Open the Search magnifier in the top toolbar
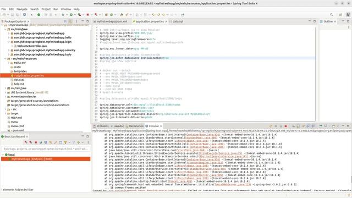 point(331,15)
